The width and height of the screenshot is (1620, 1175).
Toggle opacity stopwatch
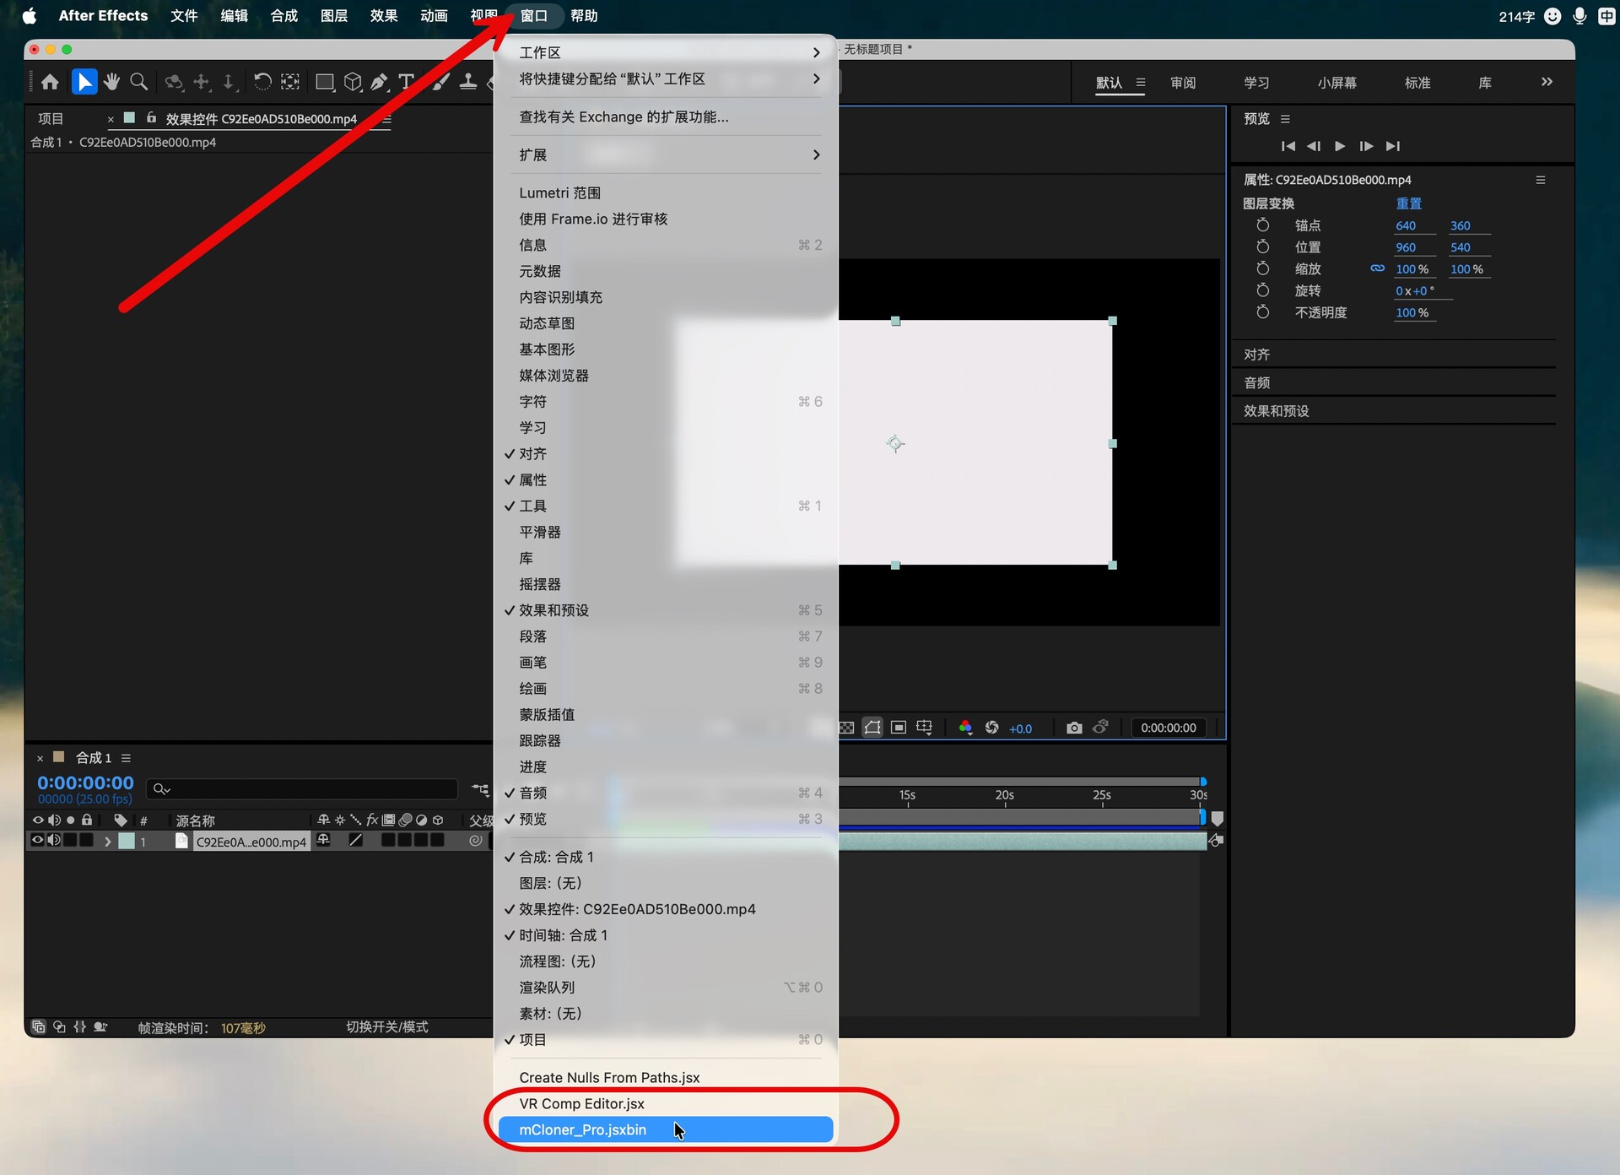point(1263,312)
